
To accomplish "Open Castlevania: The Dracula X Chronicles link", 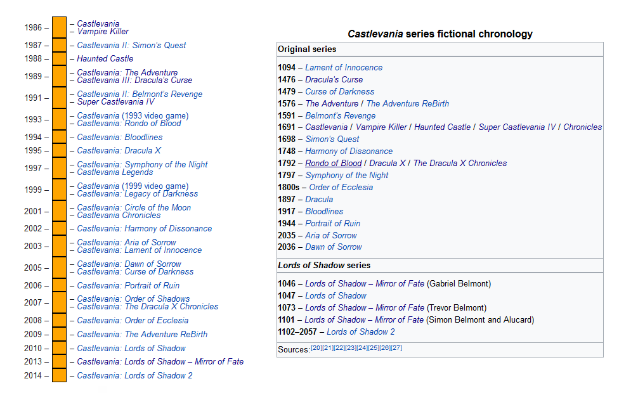I will click(148, 307).
